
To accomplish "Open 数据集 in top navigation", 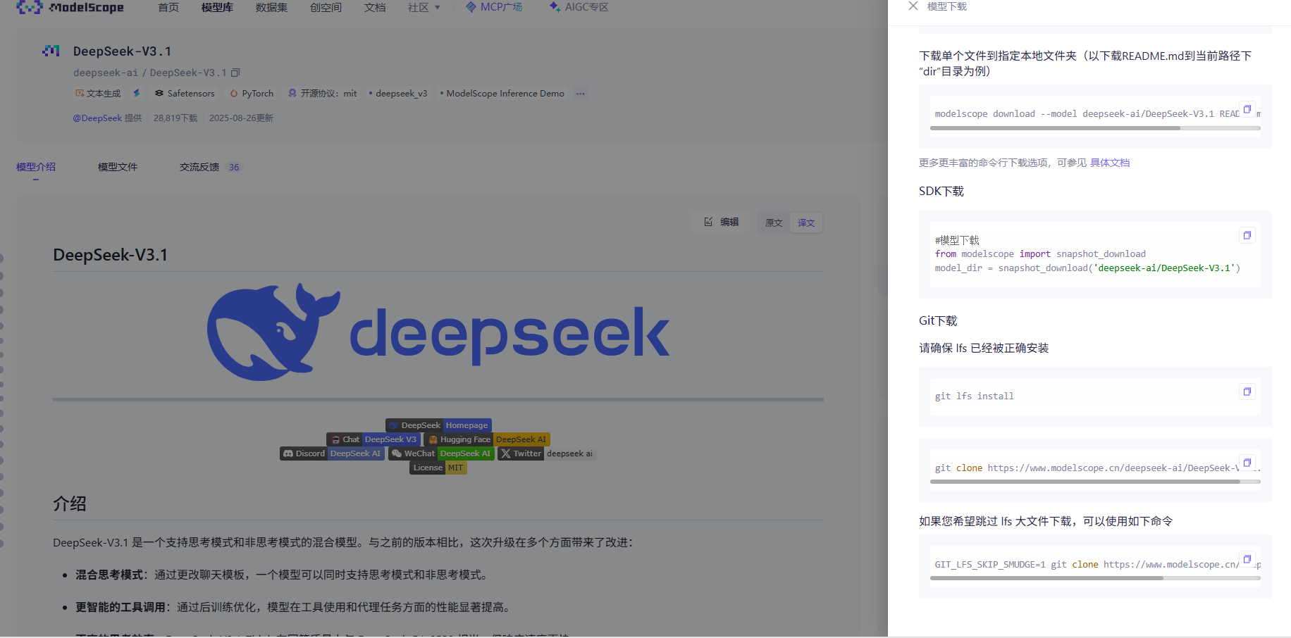I will pos(271,8).
